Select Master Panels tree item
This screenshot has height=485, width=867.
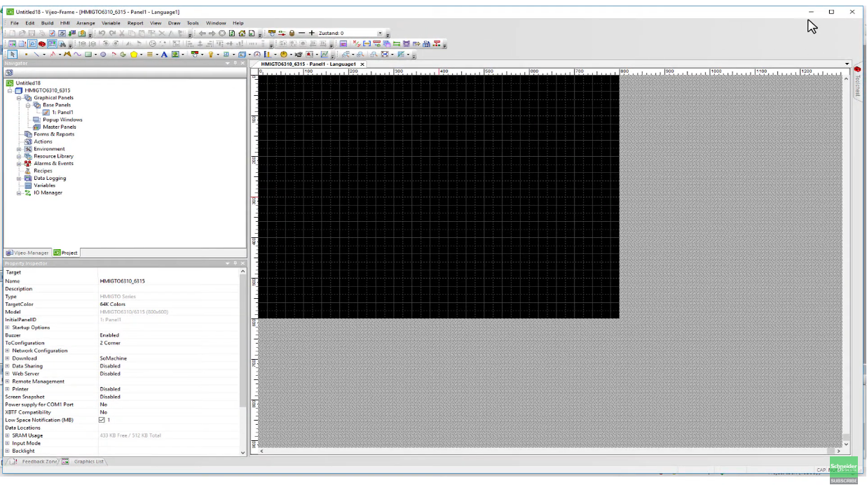pyautogui.click(x=59, y=127)
